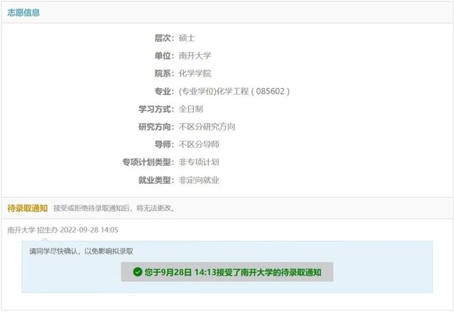The height and width of the screenshot is (312, 454).
Task: Click the acceptance confirmation banner for 南开大学
Action: (227, 271)
